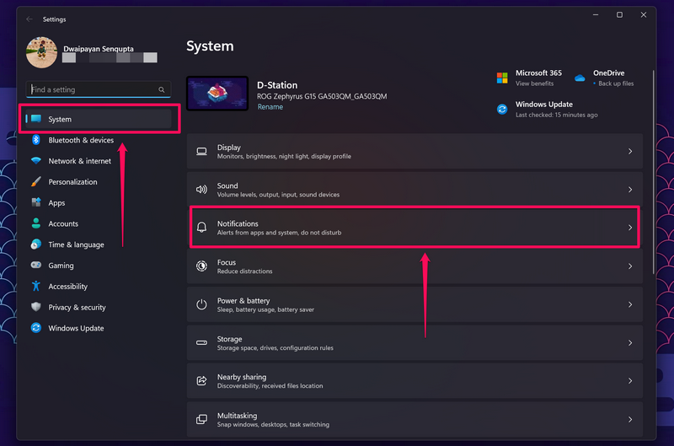Click the Find a setting search box

tap(93, 89)
